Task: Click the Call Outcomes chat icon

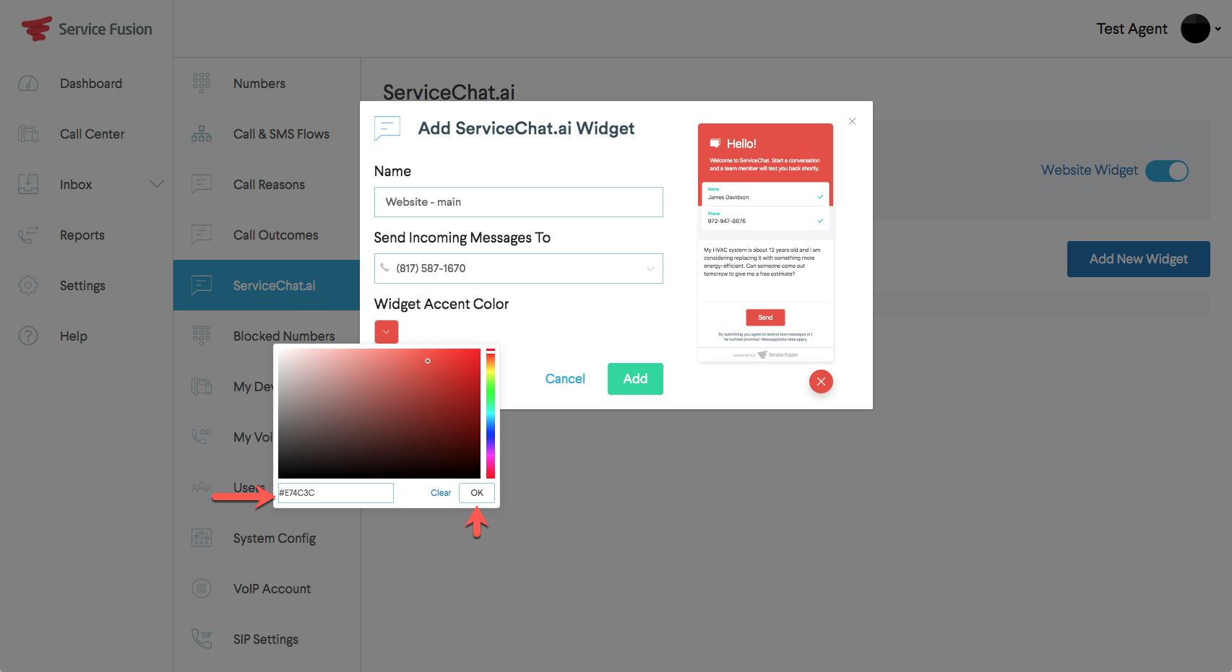Action: [202, 235]
